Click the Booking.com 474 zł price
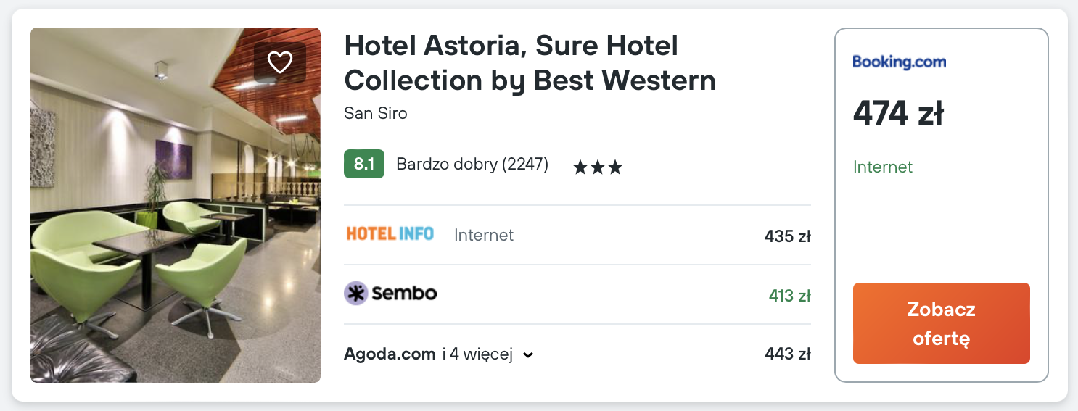The height and width of the screenshot is (411, 1078). (898, 113)
